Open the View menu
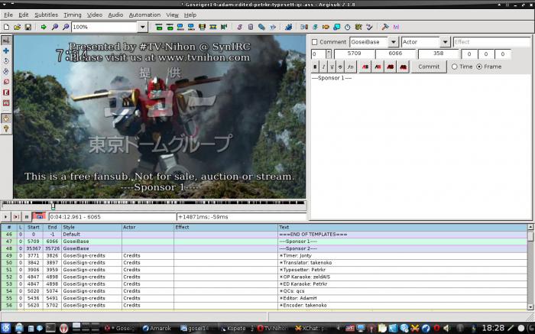Image resolution: width=535 pixels, height=334 pixels. (x=172, y=15)
